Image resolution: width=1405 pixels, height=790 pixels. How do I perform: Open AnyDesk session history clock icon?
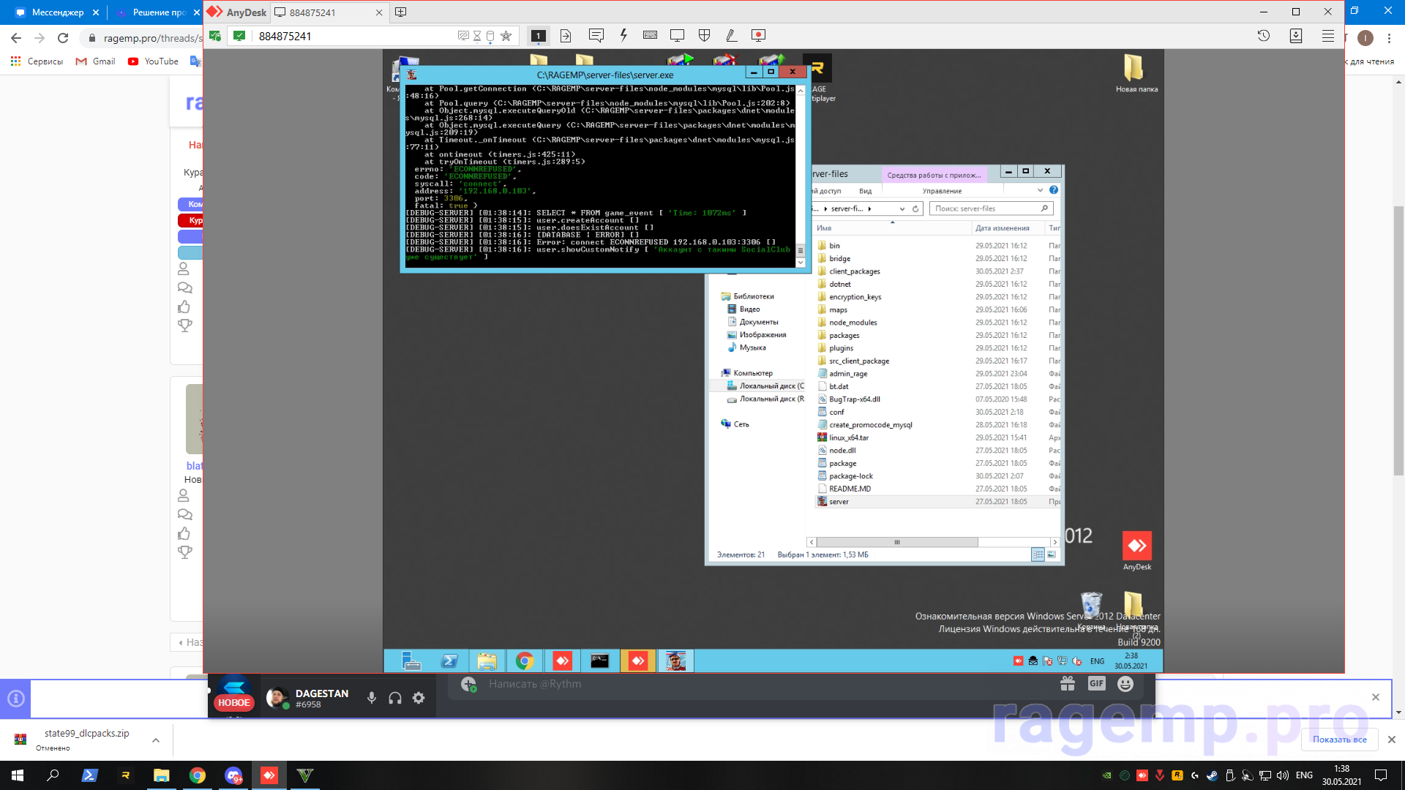(x=1264, y=35)
